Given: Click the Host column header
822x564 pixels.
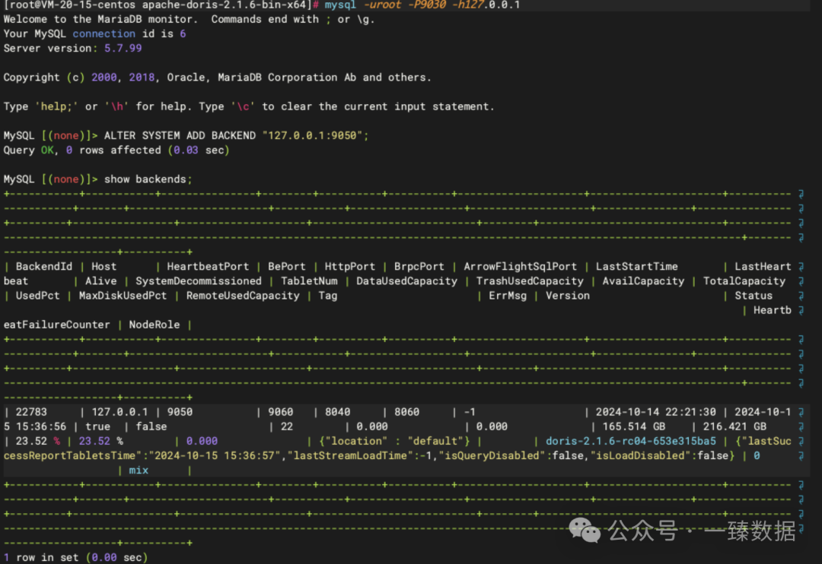Looking at the screenshot, I should pos(104,267).
